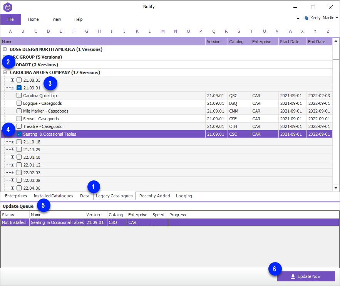Image resolution: width=340 pixels, height=286 pixels.
Task: Jump to letter S in alphabet filter
Action: (239, 31)
